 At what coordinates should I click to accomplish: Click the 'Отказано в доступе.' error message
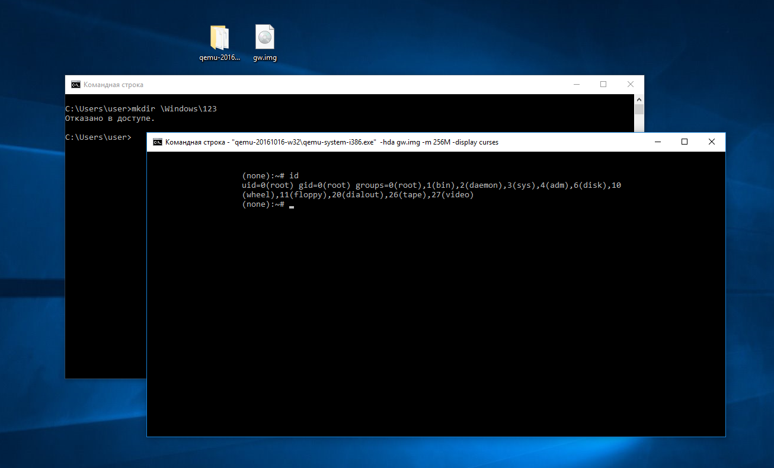110,118
